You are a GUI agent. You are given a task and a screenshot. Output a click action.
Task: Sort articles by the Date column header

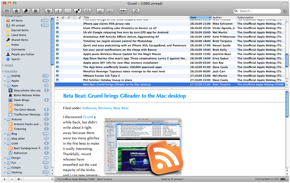click(200, 18)
